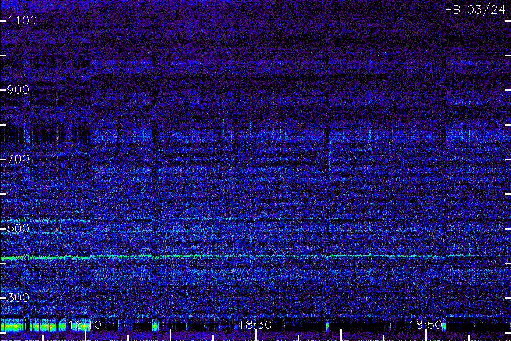Click the 900 frequency axis label
Screen dimensions: 511x341
pyautogui.click(x=18, y=90)
